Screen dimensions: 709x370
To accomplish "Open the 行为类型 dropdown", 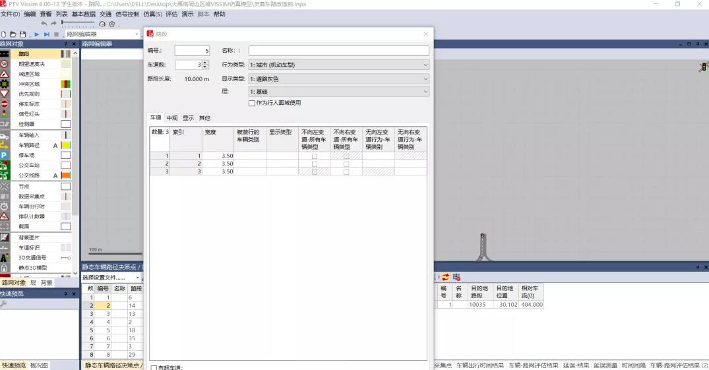I will coord(339,65).
